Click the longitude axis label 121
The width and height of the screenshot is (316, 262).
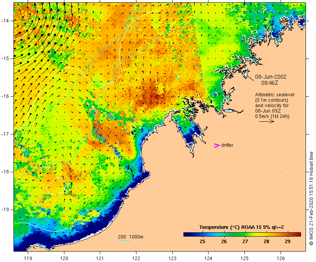(x=100, y=258)
